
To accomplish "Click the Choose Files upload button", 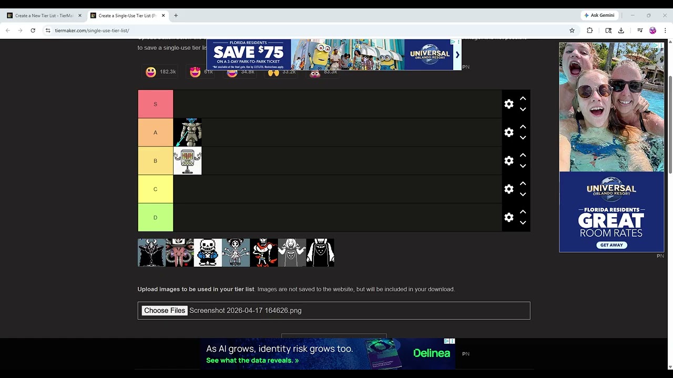I will (x=165, y=310).
